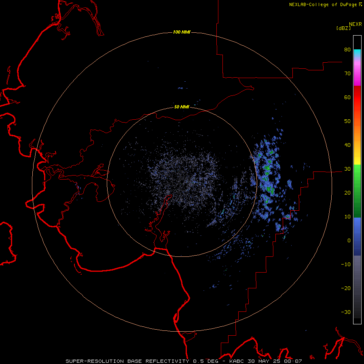Click the 30 value on the dBZ scale
This screenshot has height=364, width=364.
[x=347, y=169]
